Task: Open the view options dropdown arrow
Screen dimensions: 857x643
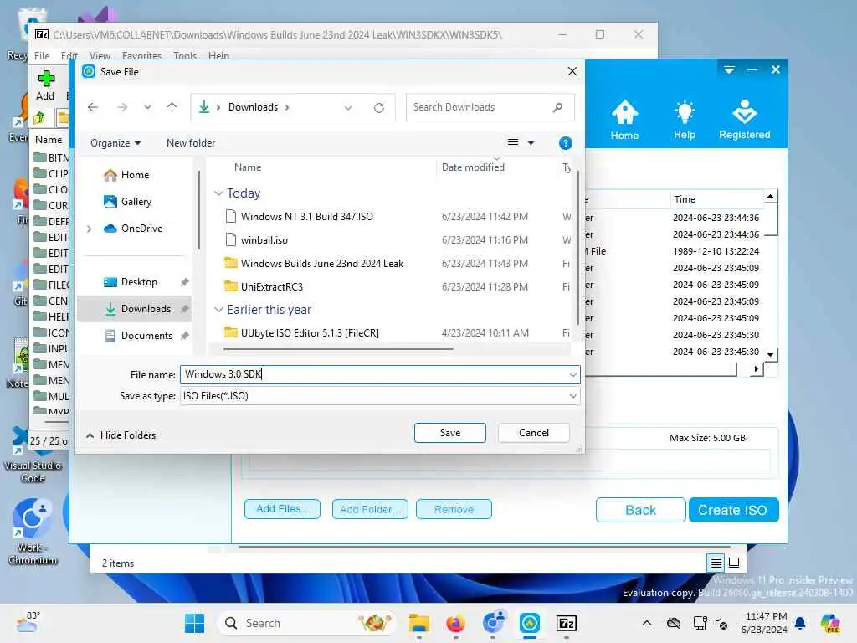Action: point(531,143)
